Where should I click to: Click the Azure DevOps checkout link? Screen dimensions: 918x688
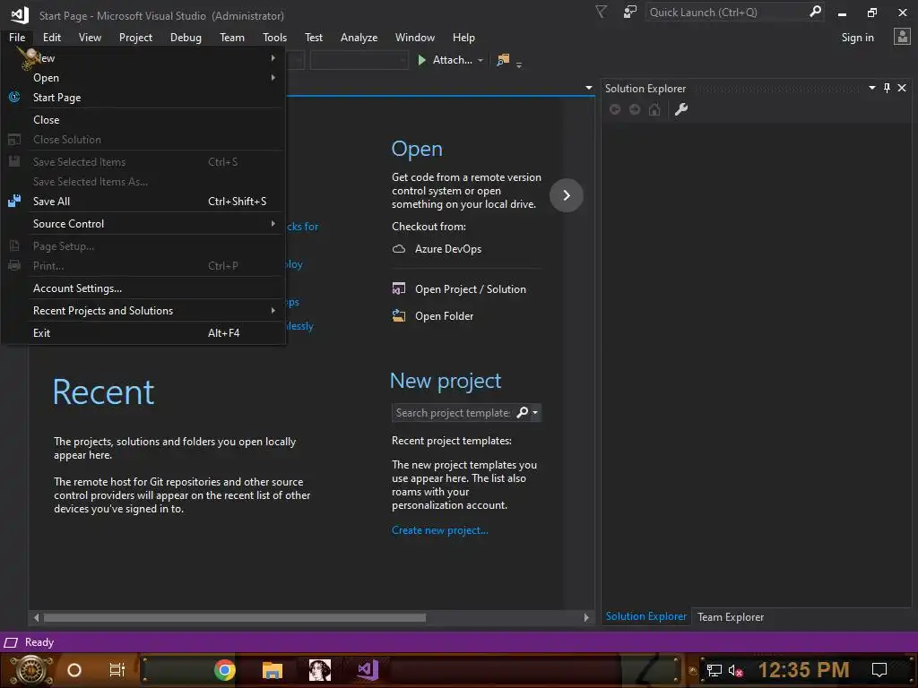pyautogui.click(x=448, y=249)
